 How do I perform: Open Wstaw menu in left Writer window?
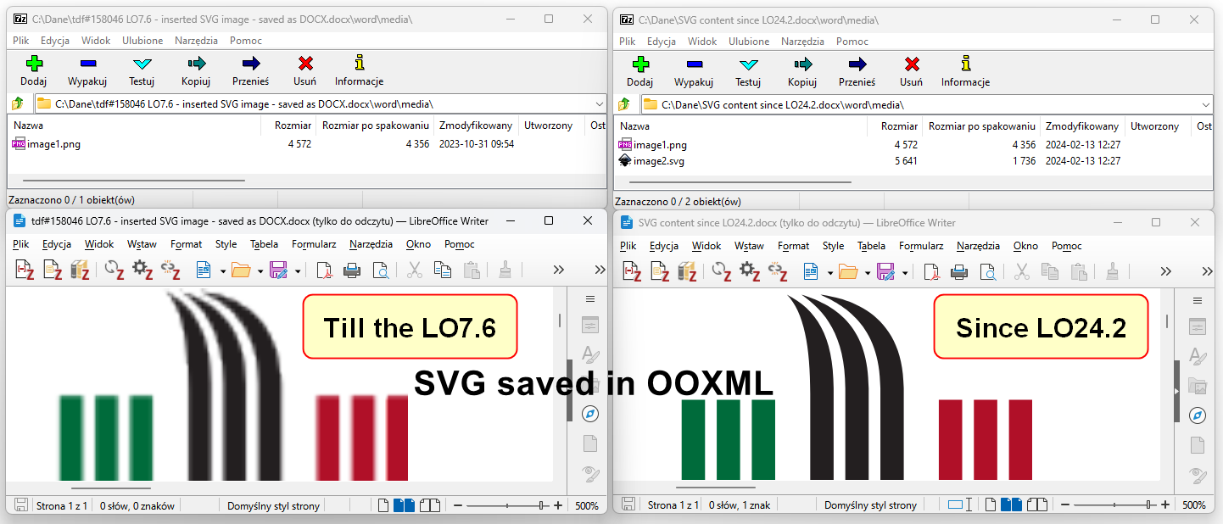tap(142, 243)
